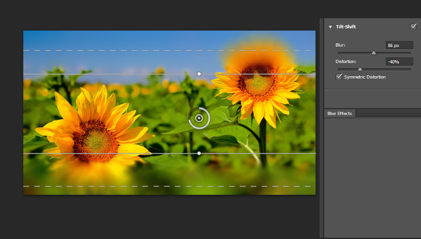Click the top dashed feather line
The height and width of the screenshot is (239, 421).
[114, 50]
